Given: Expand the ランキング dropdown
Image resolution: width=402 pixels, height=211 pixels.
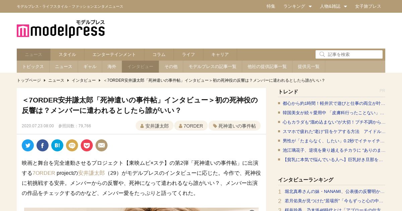Looking at the screenshot, I should pyautogui.click(x=297, y=6).
